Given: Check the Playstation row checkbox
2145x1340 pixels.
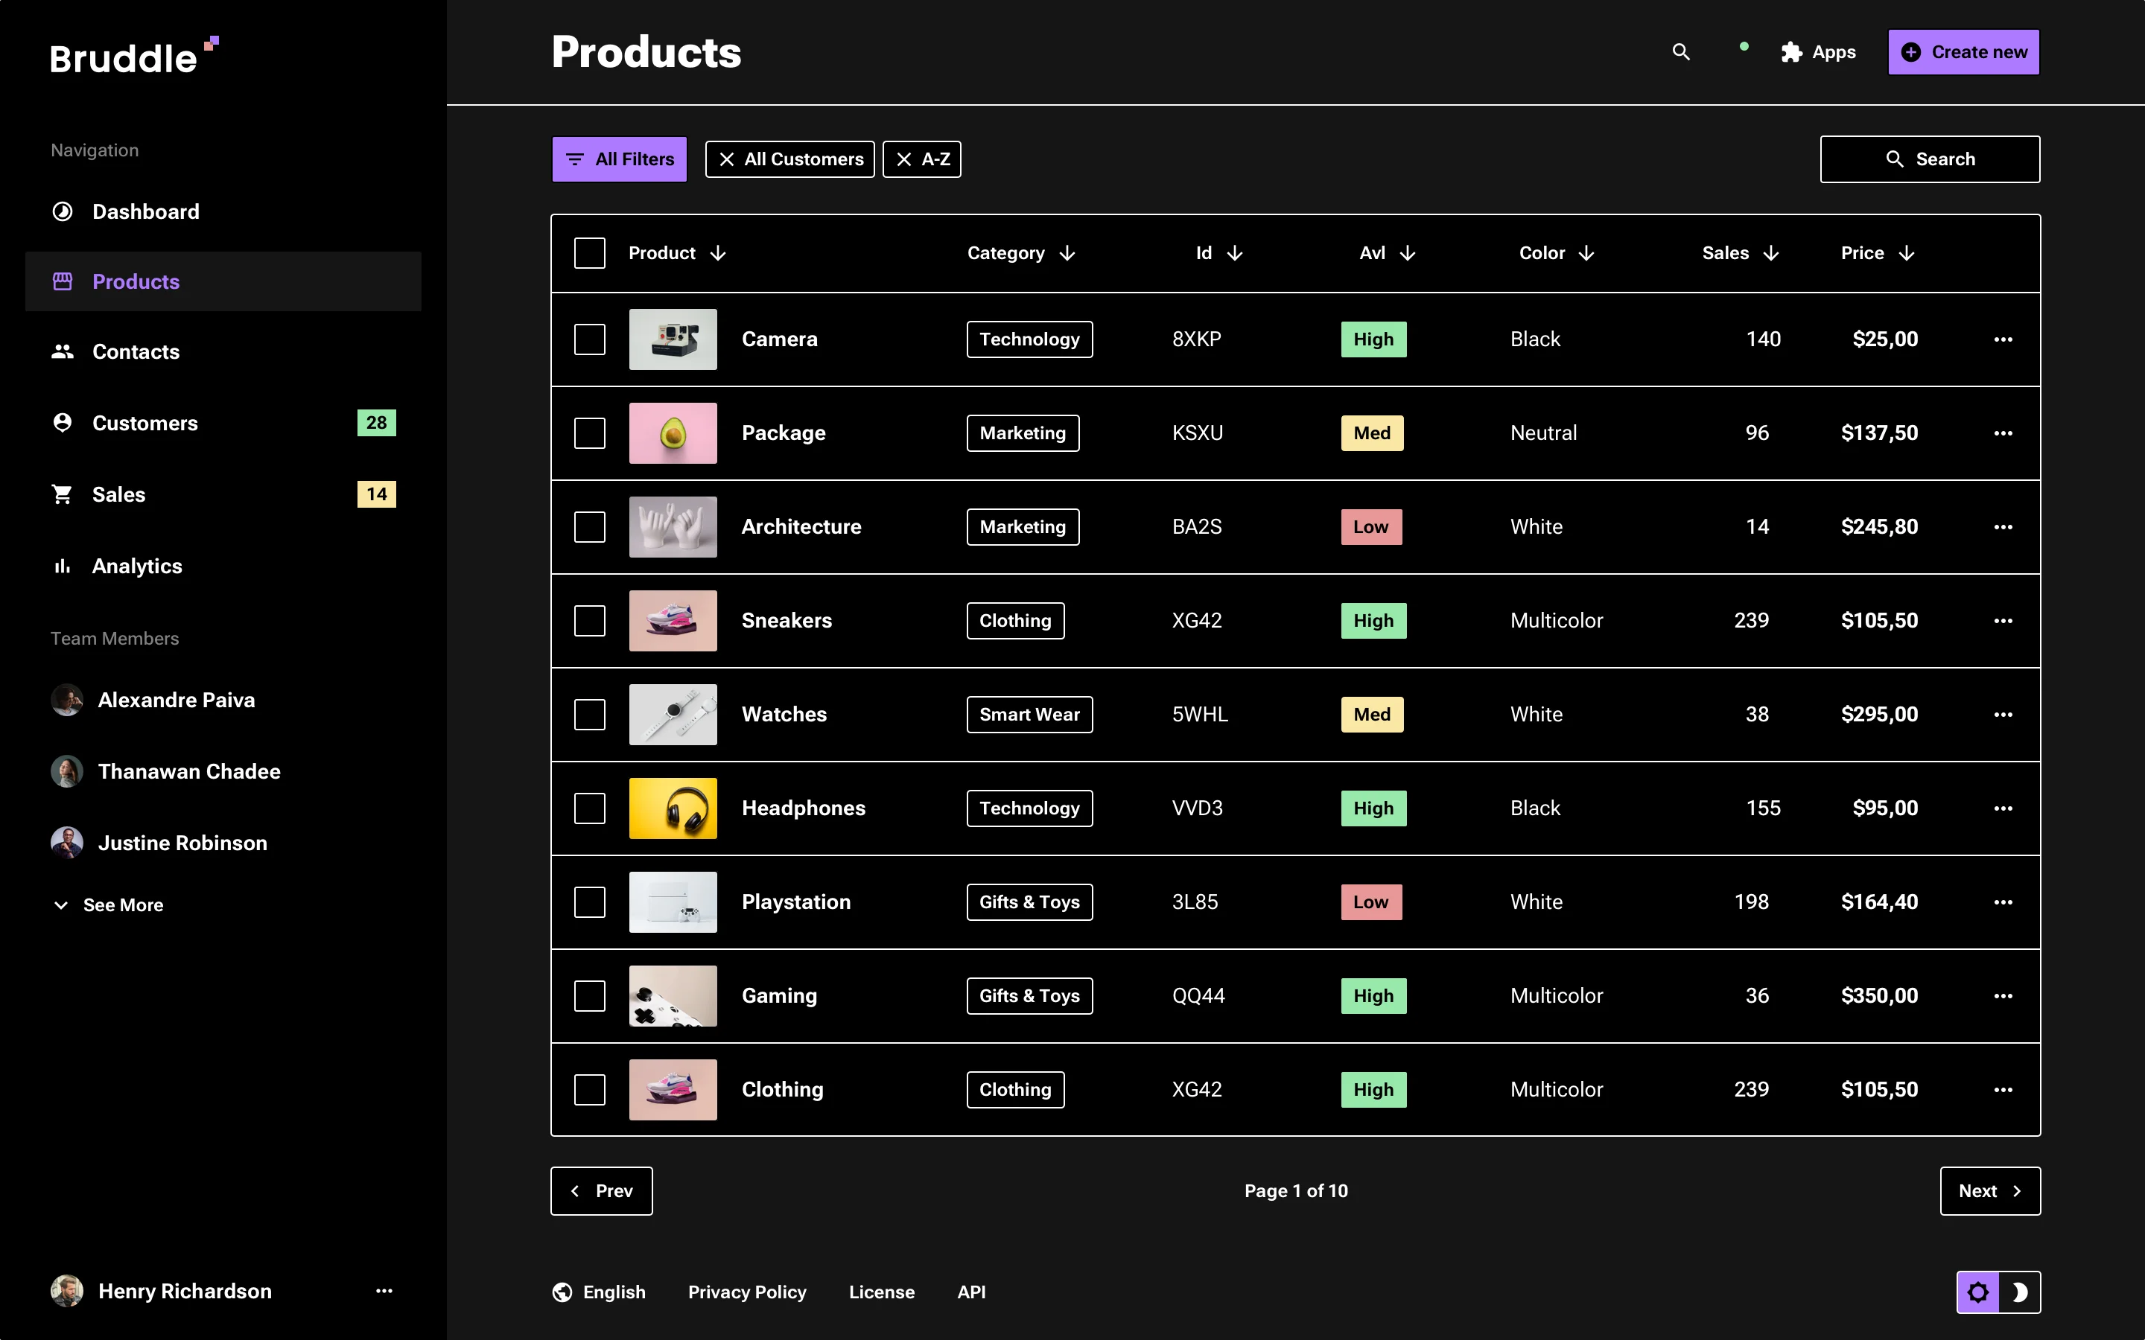Looking at the screenshot, I should (x=589, y=902).
